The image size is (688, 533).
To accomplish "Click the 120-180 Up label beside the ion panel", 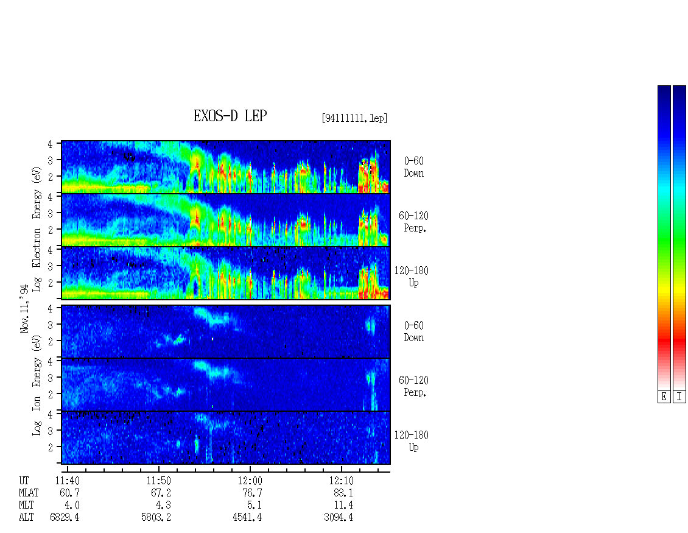I will tap(412, 441).
